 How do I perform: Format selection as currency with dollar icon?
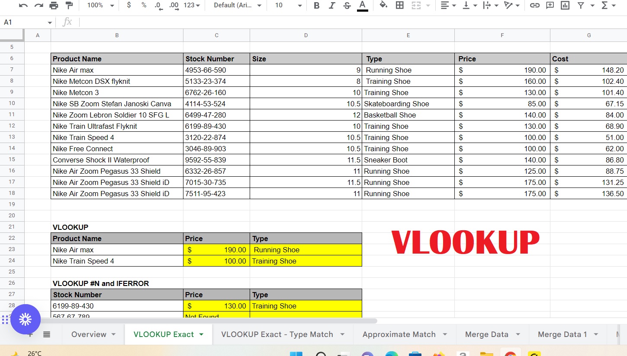coord(129,6)
